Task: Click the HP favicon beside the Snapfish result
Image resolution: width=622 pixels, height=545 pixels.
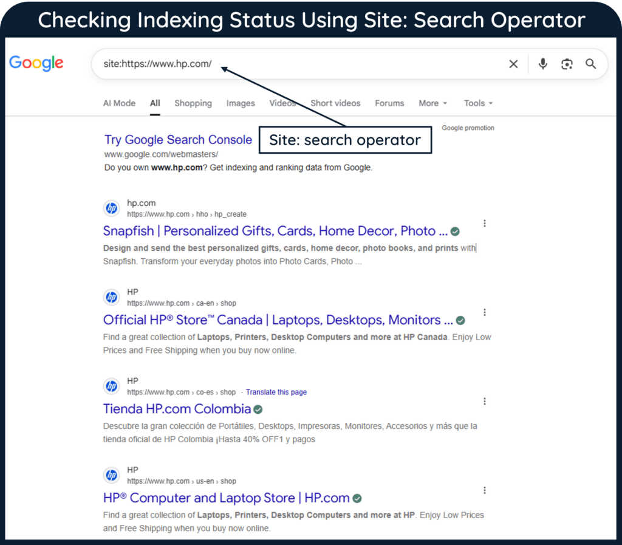Action: click(x=112, y=208)
